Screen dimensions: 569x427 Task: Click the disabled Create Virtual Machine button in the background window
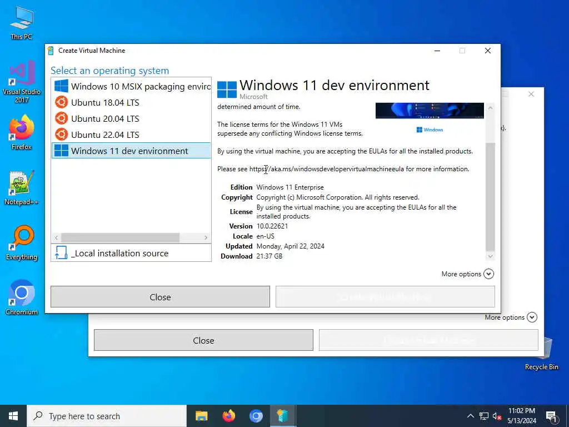click(428, 340)
